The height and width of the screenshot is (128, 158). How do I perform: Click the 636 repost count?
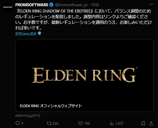[56, 124]
